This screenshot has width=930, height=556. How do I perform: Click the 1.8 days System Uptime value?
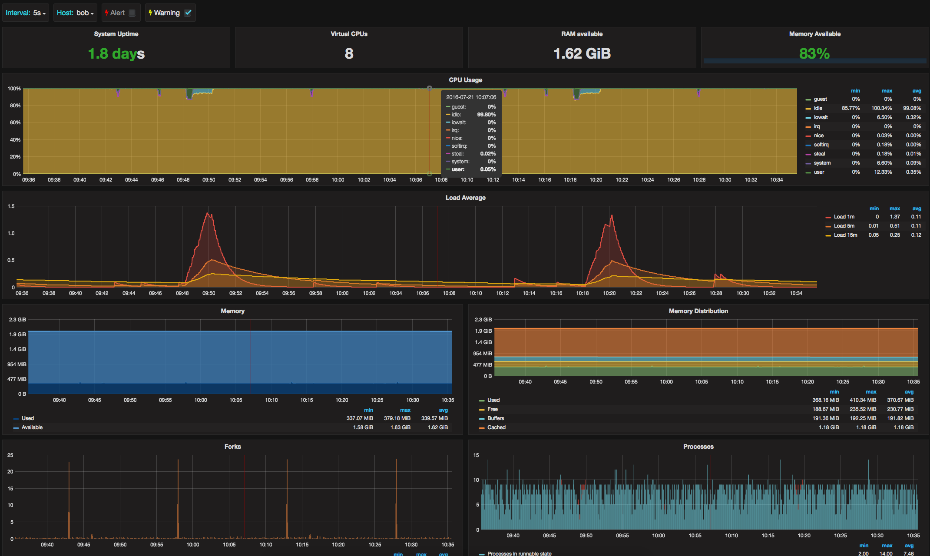116,53
